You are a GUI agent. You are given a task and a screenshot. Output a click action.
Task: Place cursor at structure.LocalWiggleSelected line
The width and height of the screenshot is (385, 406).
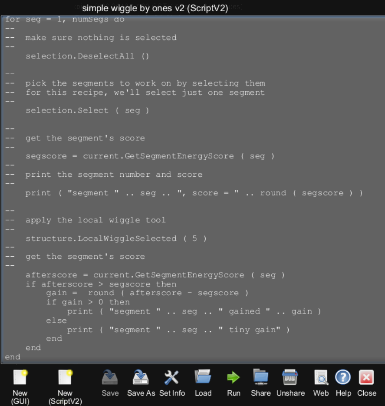pyautogui.click(x=116, y=238)
